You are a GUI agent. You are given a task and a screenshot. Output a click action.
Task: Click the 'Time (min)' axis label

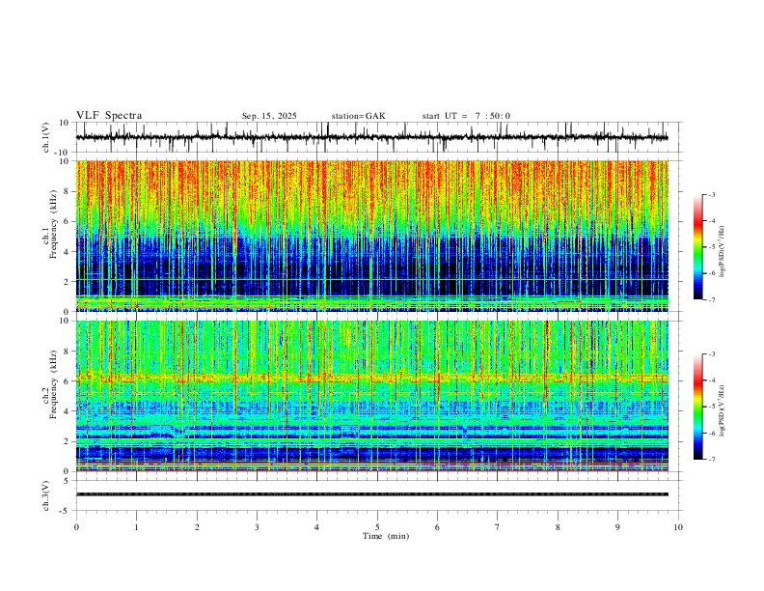click(x=386, y=536)
